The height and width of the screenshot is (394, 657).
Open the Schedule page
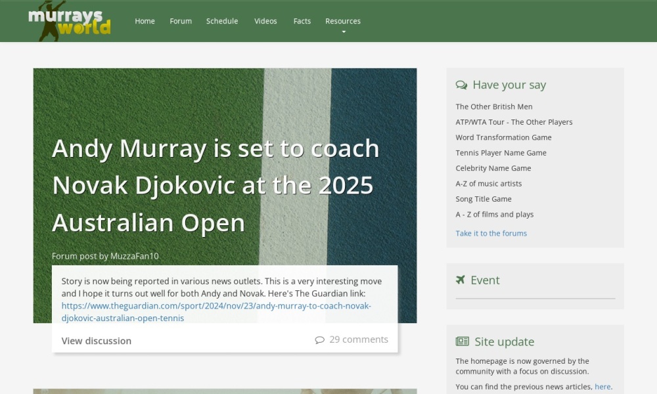coord(222,21)
